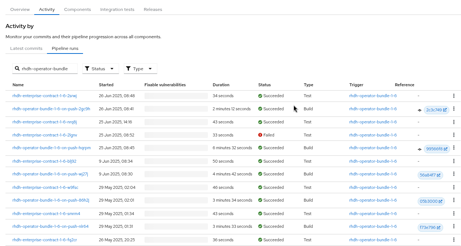Open commit 56a84f7 reference badge
The height and width of the screenshot is (246, 461).
[x=430, y=175]
